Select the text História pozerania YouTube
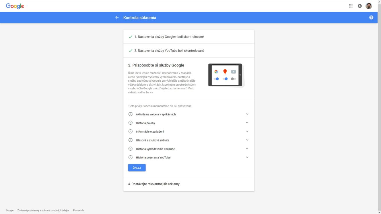The height and width of the screenshot is (214, 381). (x=153, y=158)
